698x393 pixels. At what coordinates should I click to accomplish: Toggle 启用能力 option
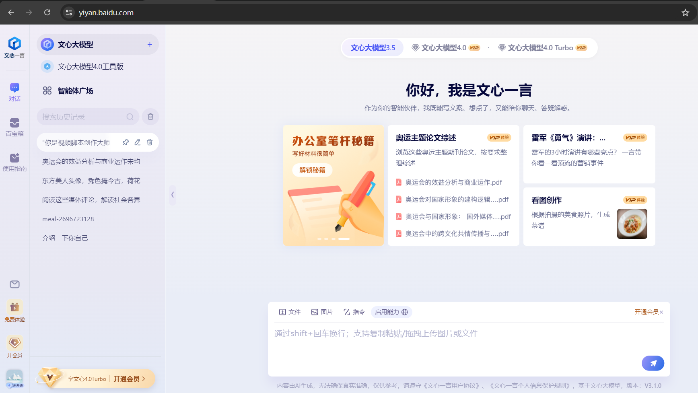391,312
